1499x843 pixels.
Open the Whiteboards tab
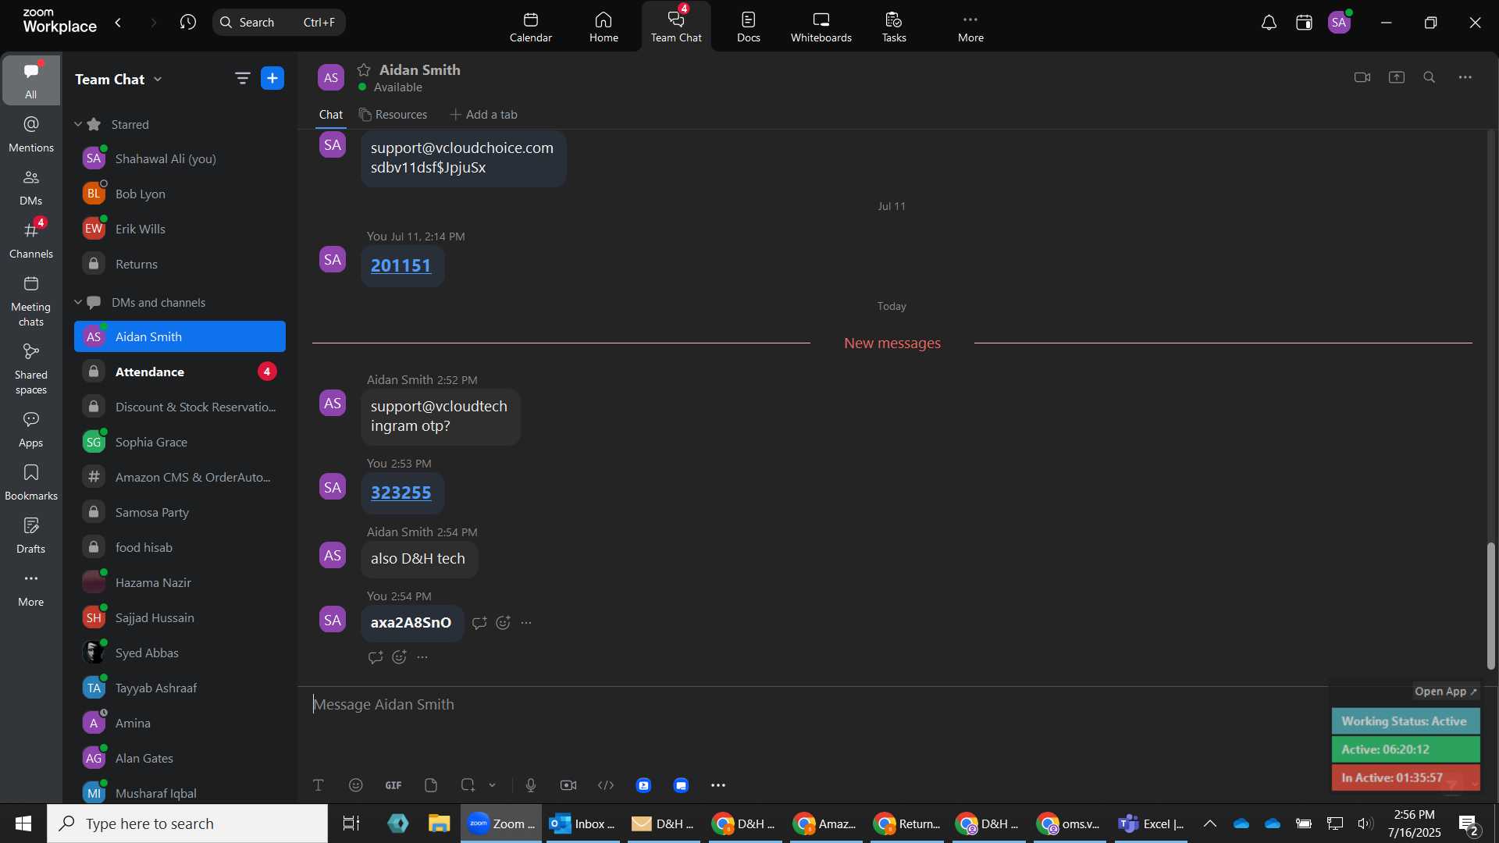click(x=821, y=27)
